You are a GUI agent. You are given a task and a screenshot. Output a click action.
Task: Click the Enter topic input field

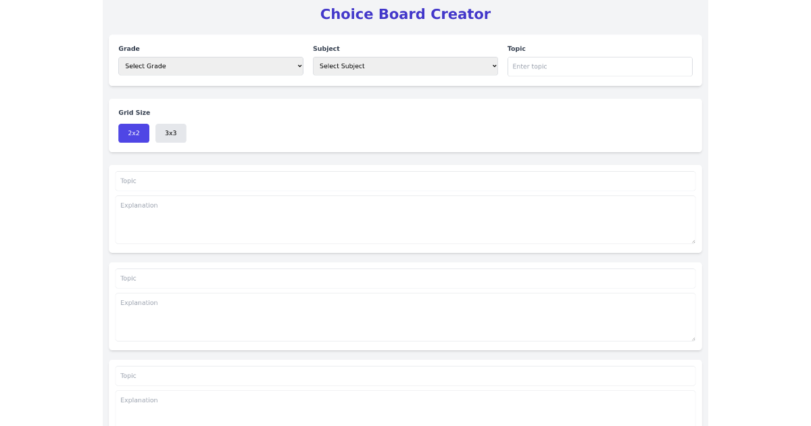point(599,66)
